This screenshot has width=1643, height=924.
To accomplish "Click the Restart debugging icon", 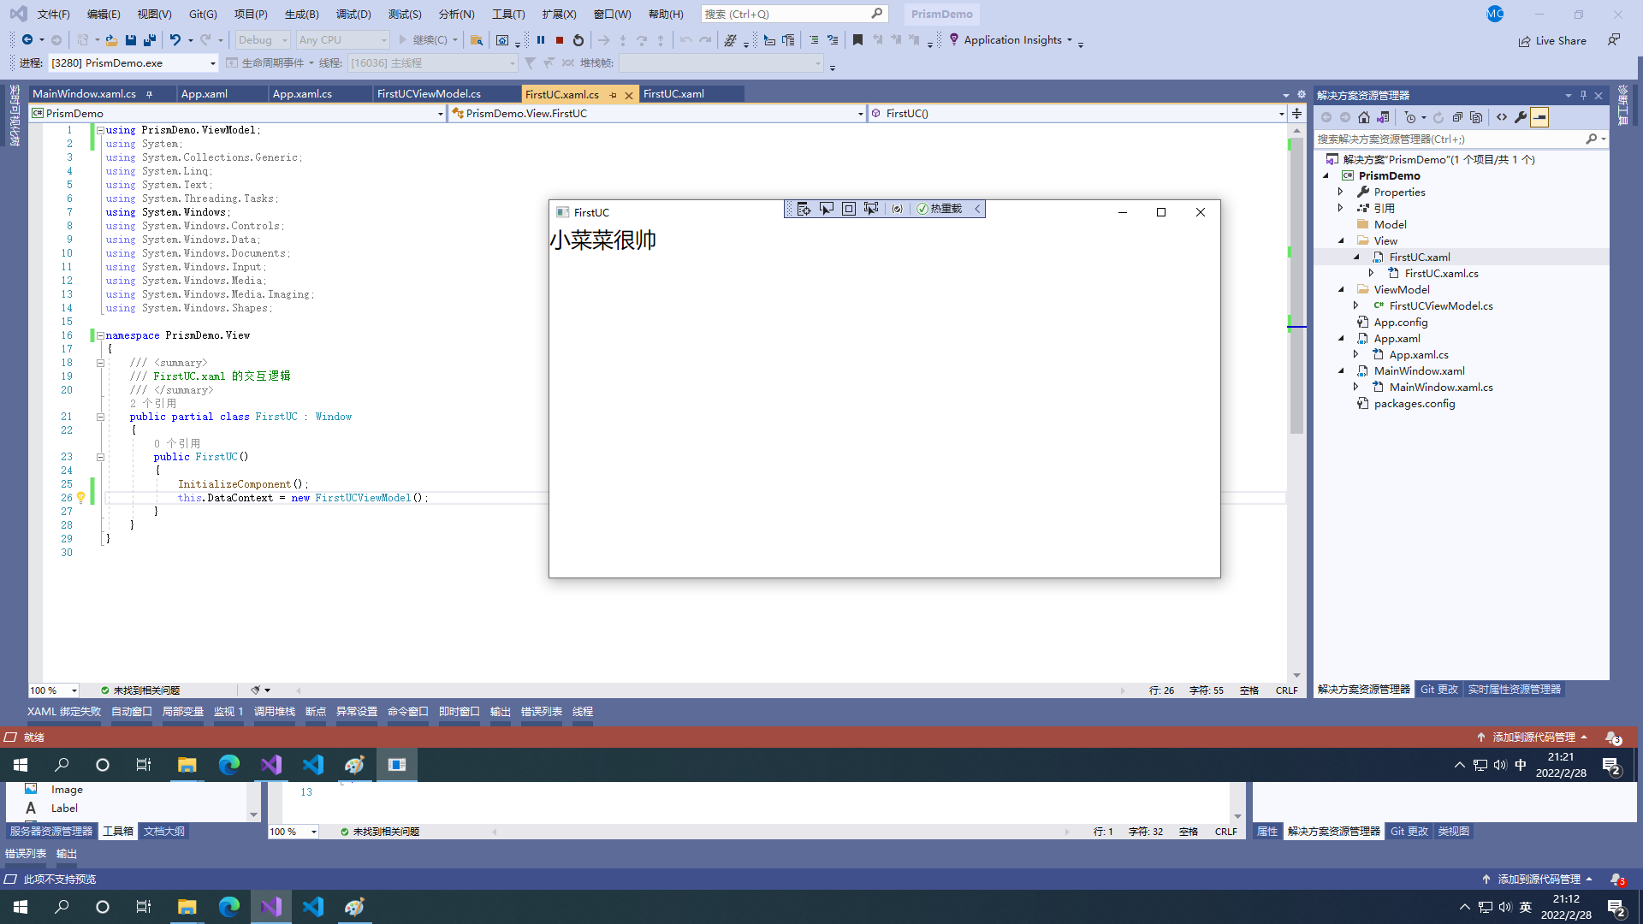I will coord(578,40).
